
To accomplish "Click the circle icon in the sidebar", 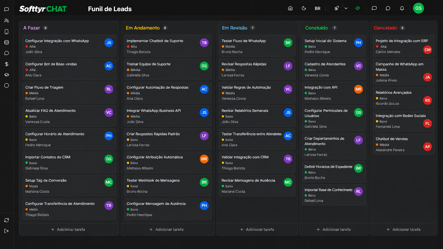I will [7, 86].
